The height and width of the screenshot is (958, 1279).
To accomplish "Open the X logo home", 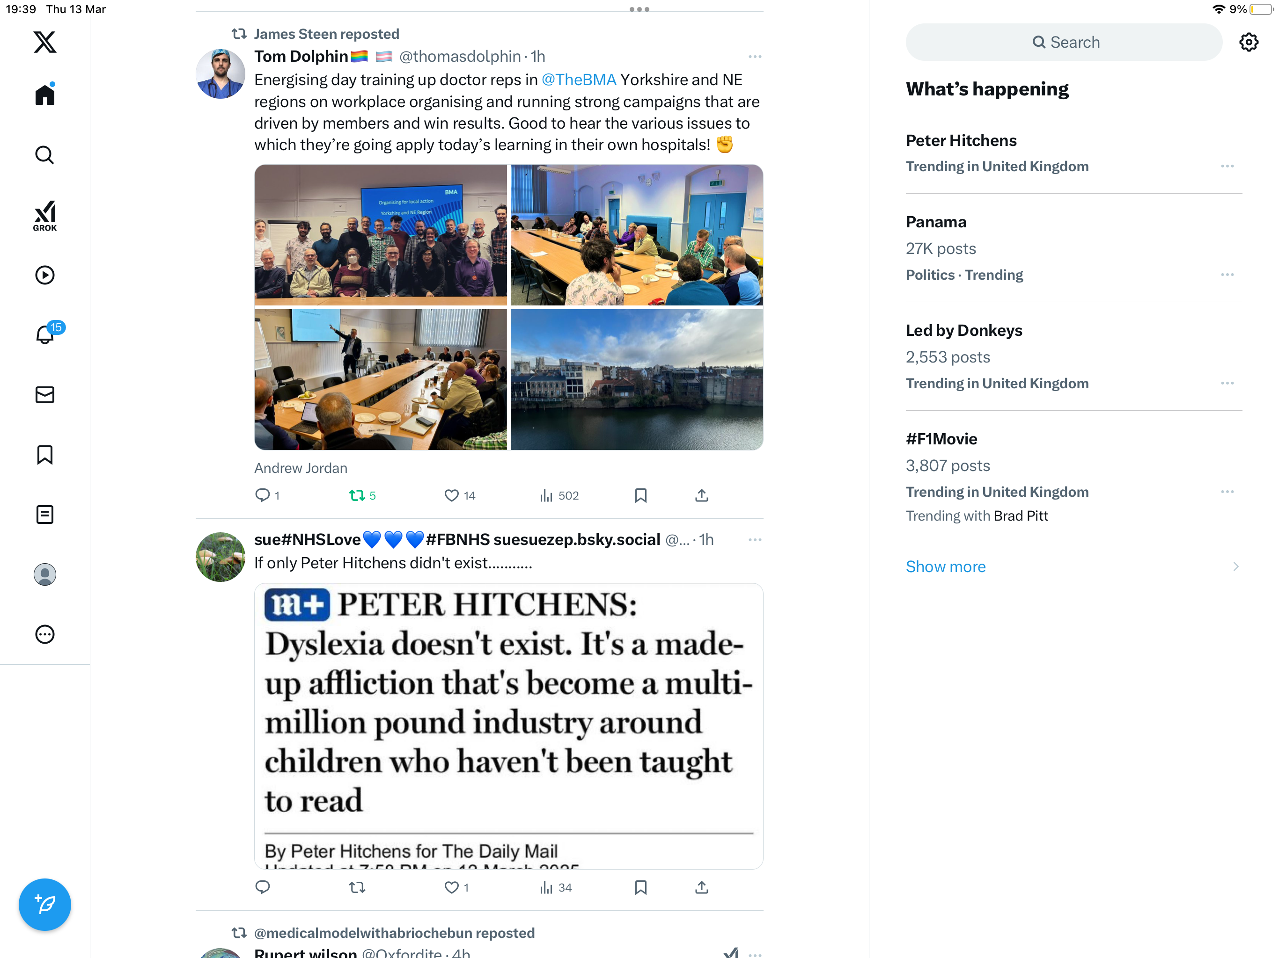I will pyautogui.click(x=44, y=42).
